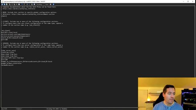196x110 pixels.
Task: Click the skey=<skey from Duo> line
Action: coord(9,56)
